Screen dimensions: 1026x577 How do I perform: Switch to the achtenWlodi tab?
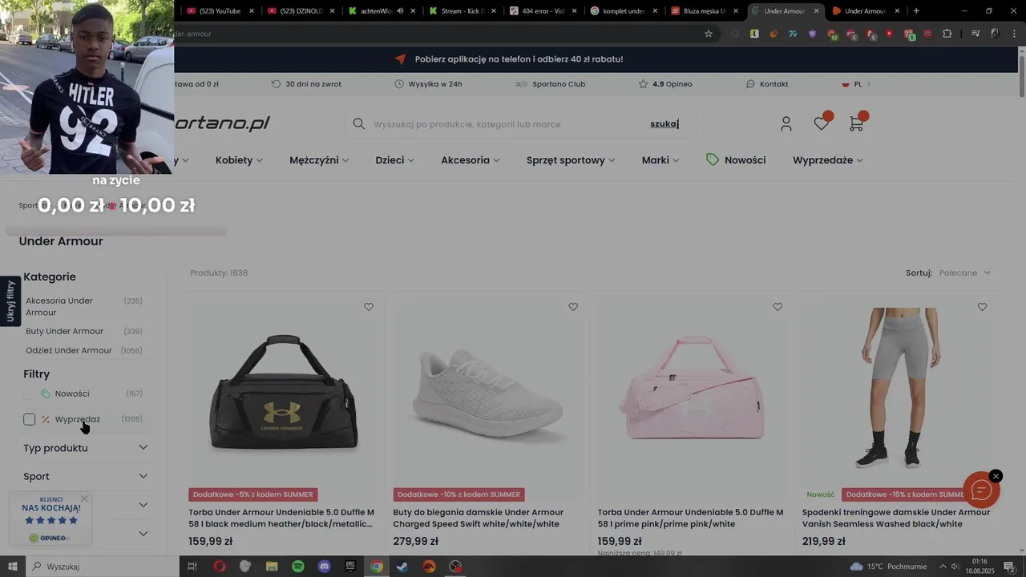(382, 11)
